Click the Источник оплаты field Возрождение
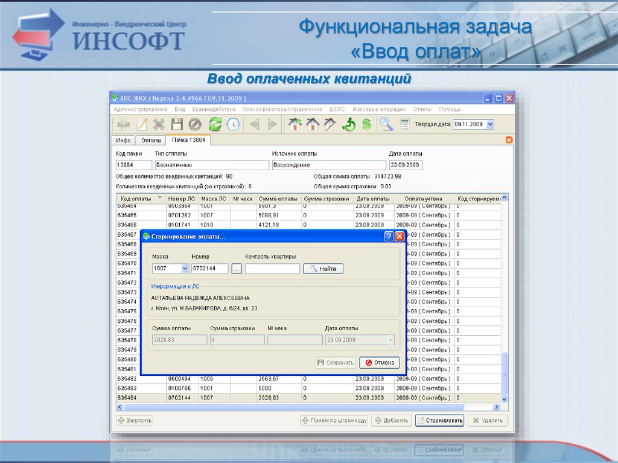 pyautogui.click(x=329, y=165)
